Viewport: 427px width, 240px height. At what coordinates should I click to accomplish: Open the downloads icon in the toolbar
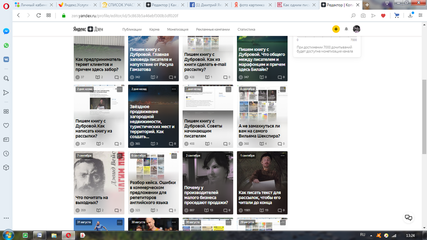[x=411, y=16]
